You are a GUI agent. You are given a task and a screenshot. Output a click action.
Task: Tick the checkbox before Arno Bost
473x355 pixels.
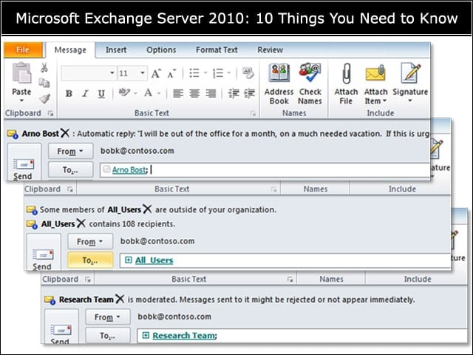(x=106, y=169)
